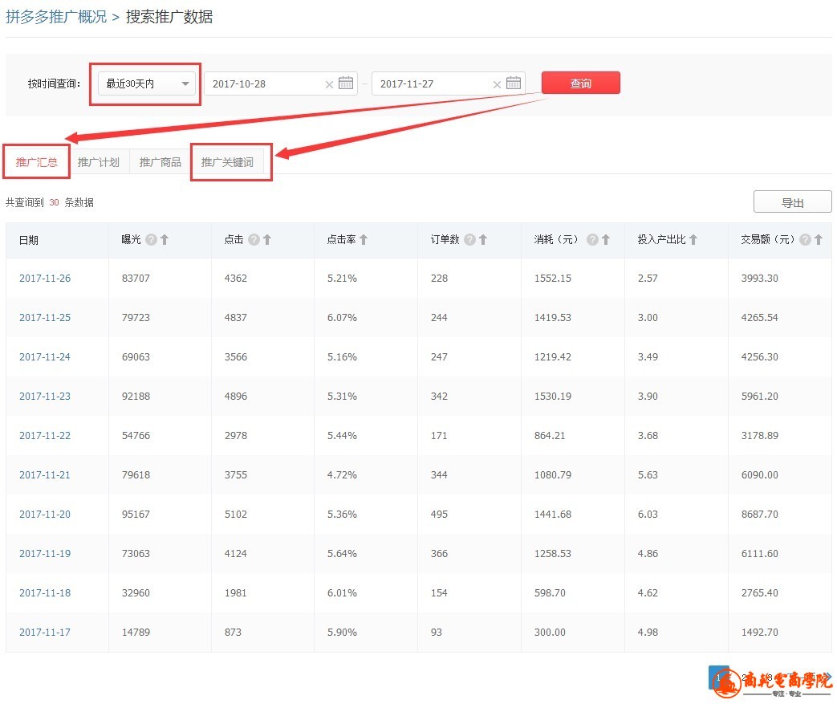Select transaction amount 8687.70
Image resolution: width=837 pixels, height=704 pixels.
760,515
